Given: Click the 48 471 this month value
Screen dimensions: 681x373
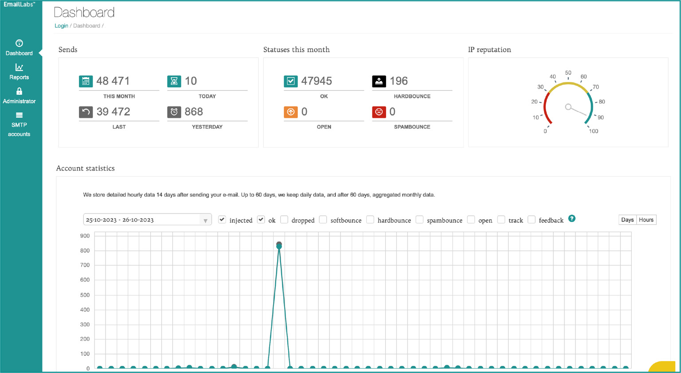Looking at the screenshot, I should (x=113, y=81).
